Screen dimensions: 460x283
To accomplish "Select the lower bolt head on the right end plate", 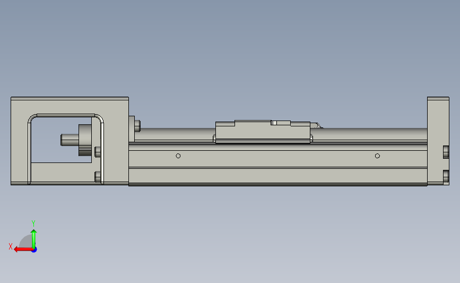I will pos(446,177).
